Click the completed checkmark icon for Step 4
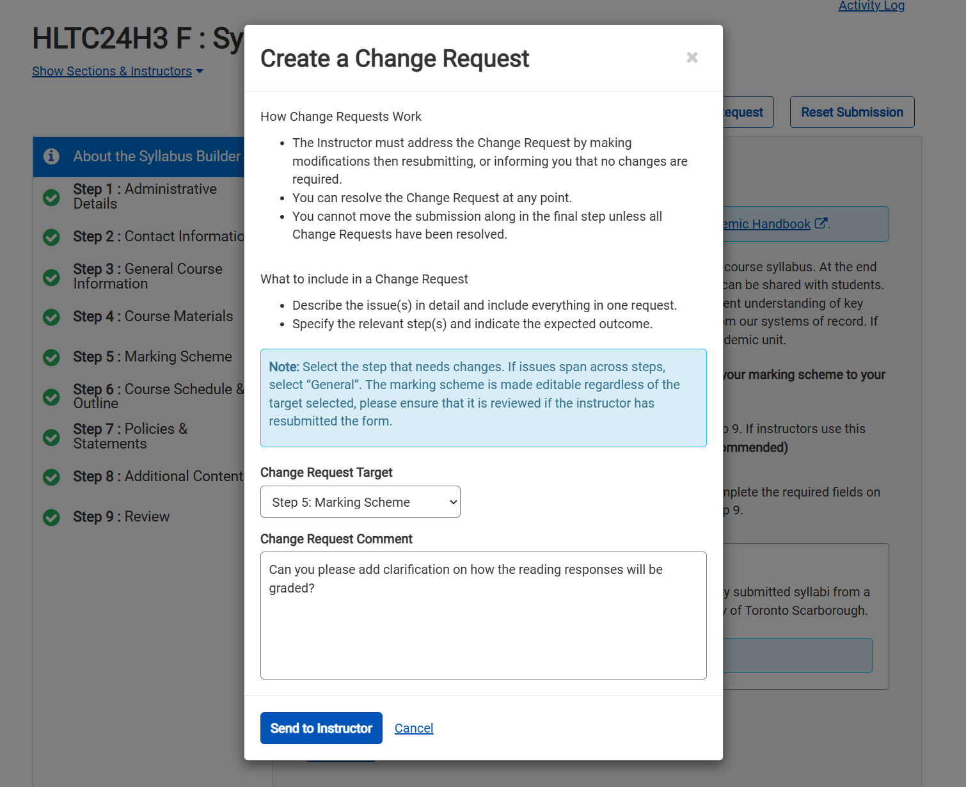This screenshot has height=787, width=966. coord(51,317)
